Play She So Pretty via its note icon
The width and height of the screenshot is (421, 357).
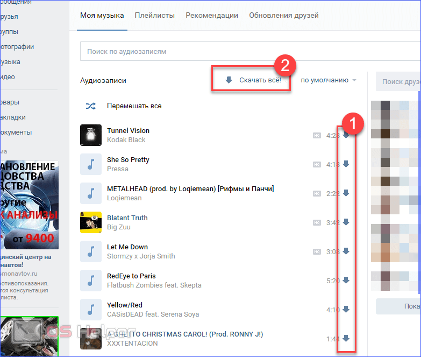pyautogui.click(x=91, y=164)
